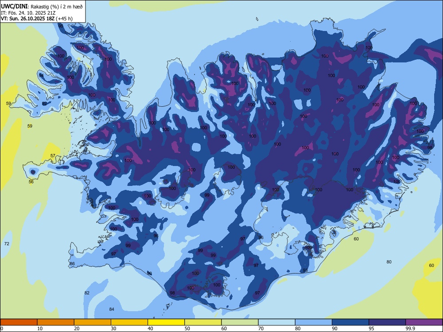
Task: Click the legend tick label '40'
Action: pos(150,328)
